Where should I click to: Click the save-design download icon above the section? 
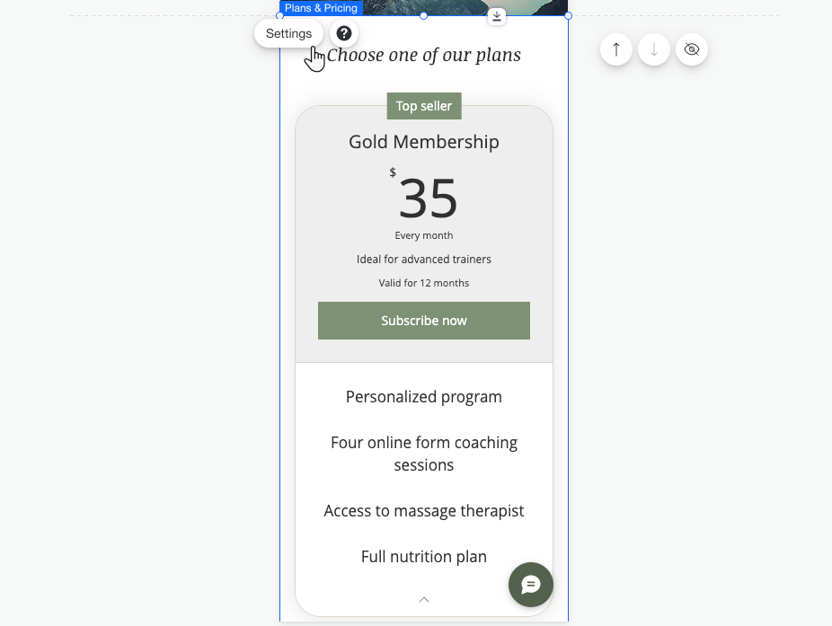tap(496, 16)
